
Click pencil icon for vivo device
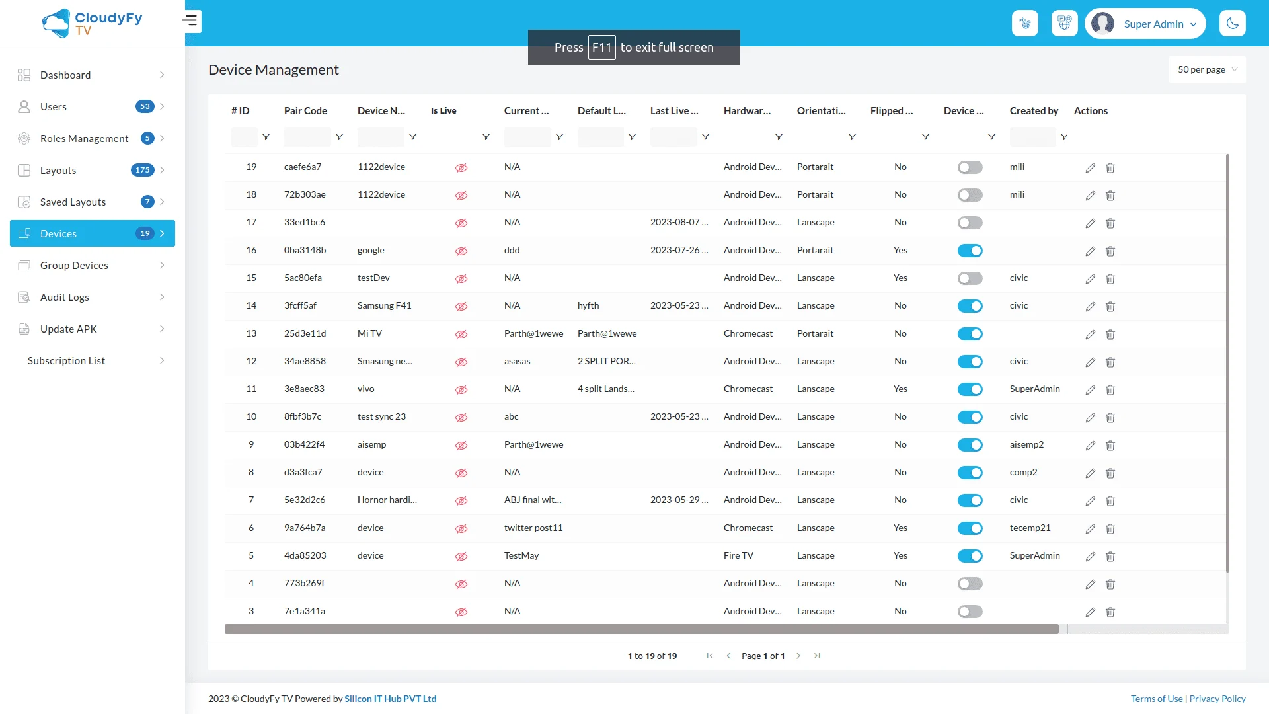1091,390
